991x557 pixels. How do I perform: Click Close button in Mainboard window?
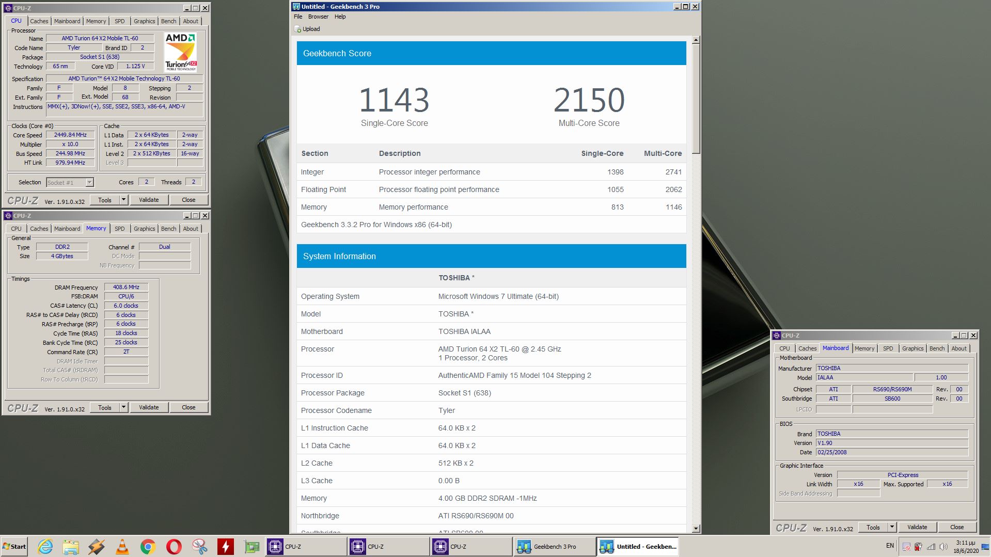coord(957,527)
